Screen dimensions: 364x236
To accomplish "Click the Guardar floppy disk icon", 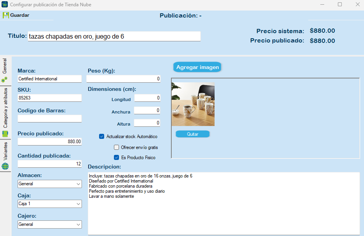I will [6, 15].
